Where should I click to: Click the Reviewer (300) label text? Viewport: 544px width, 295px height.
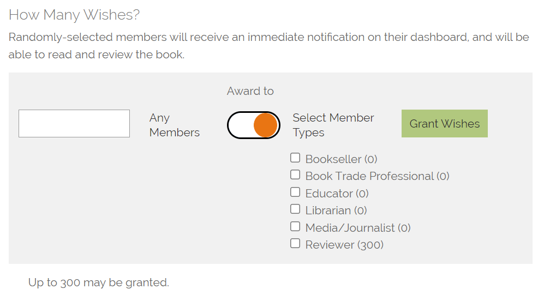pos(344,245)
